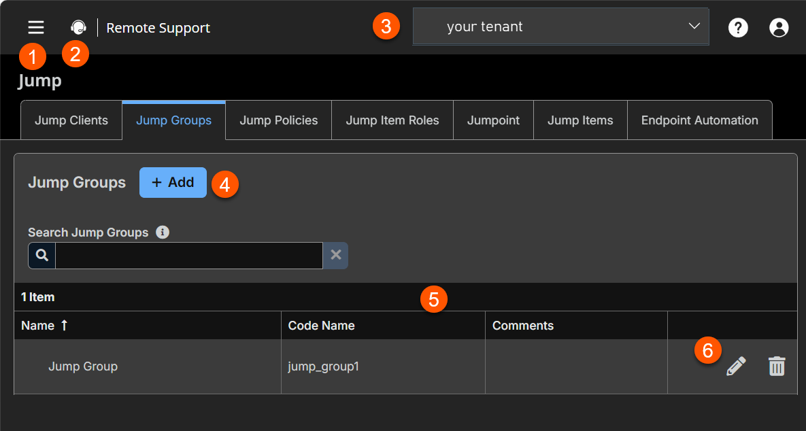Image resolution: width=806 pixels, height=431 pixels.
Task: Switch to the Jump Clients tab
Action: [x=71, y=120]
